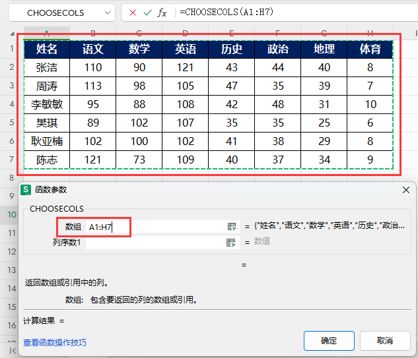Open range selector for 数组 field

(x=232, y=227)
